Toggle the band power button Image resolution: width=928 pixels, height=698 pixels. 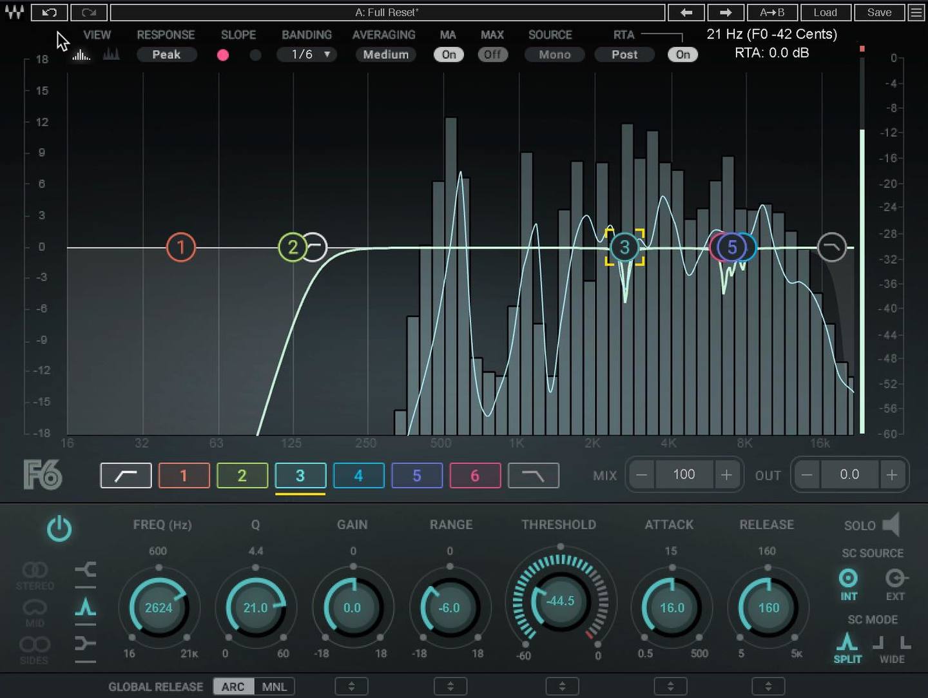coord(59,528)
